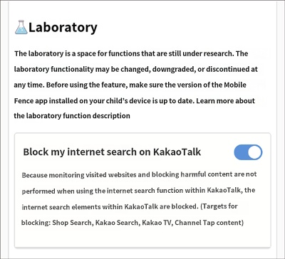Select the "Block my internet search on KakaoTalk" title

click(x=112, y=152)
